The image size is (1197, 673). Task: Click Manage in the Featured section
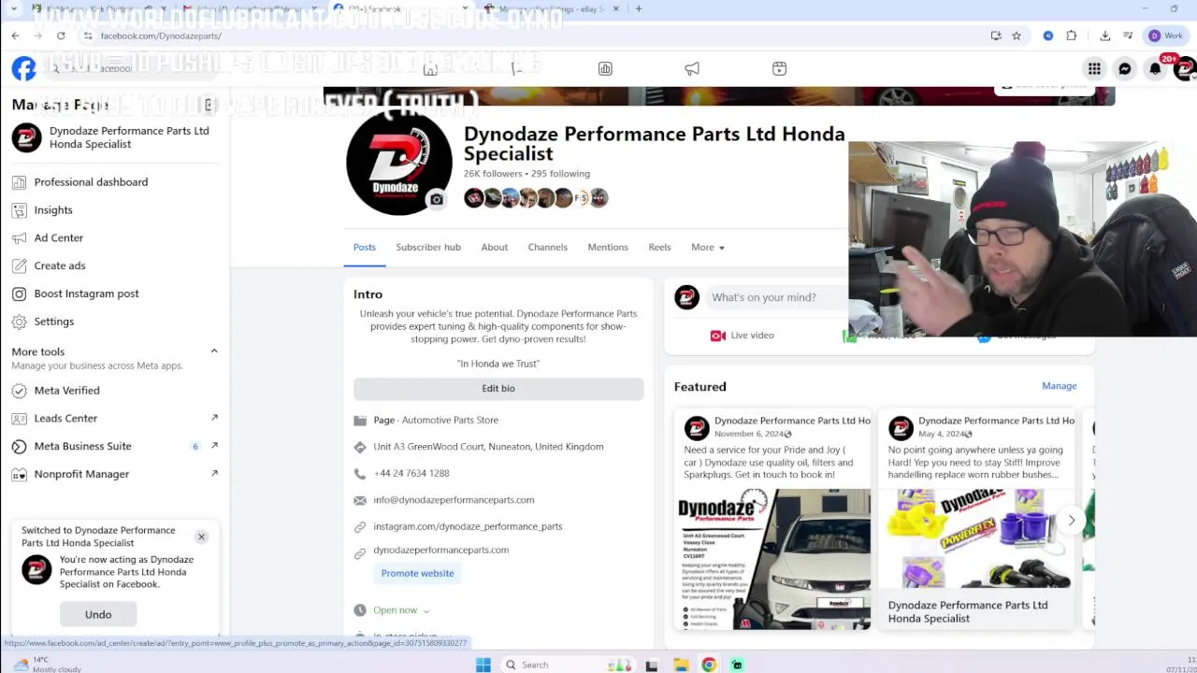1060,386
